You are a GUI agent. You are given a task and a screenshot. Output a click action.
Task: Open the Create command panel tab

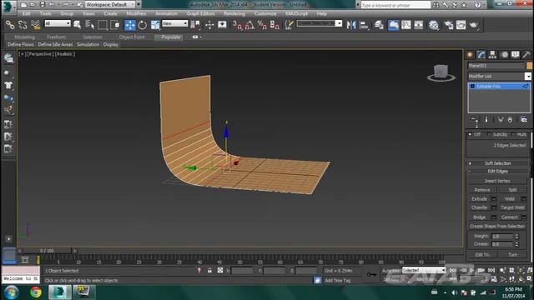(x=470, y=55)
